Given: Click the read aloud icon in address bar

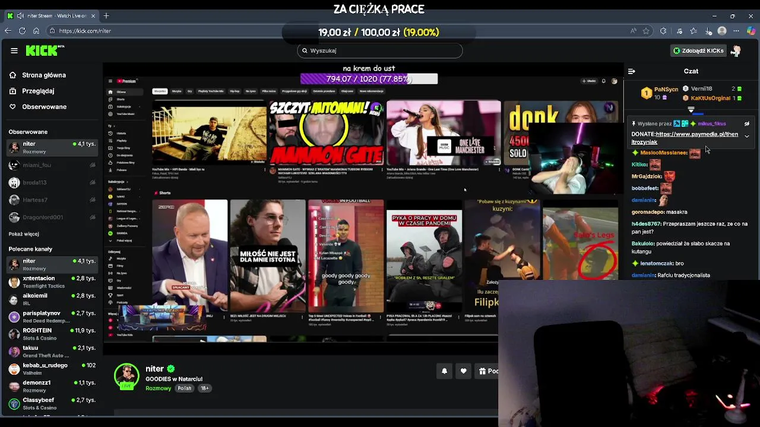Looking at the screenshot, I should [x=634, y=31].
